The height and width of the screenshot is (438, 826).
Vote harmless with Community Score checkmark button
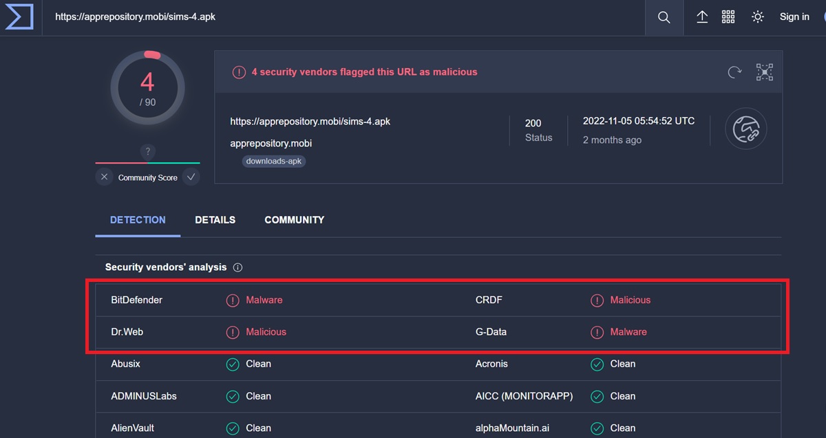(x=191, y=177)
